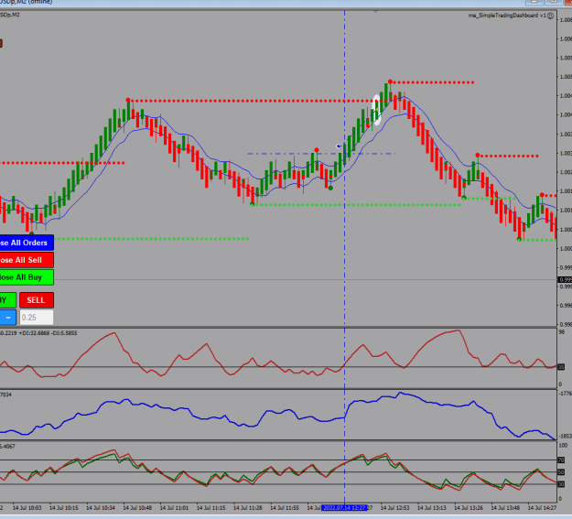Click the highlighted 2022.07.14 12:27 date label
572x519 pixels.
(x=344, y=508)
